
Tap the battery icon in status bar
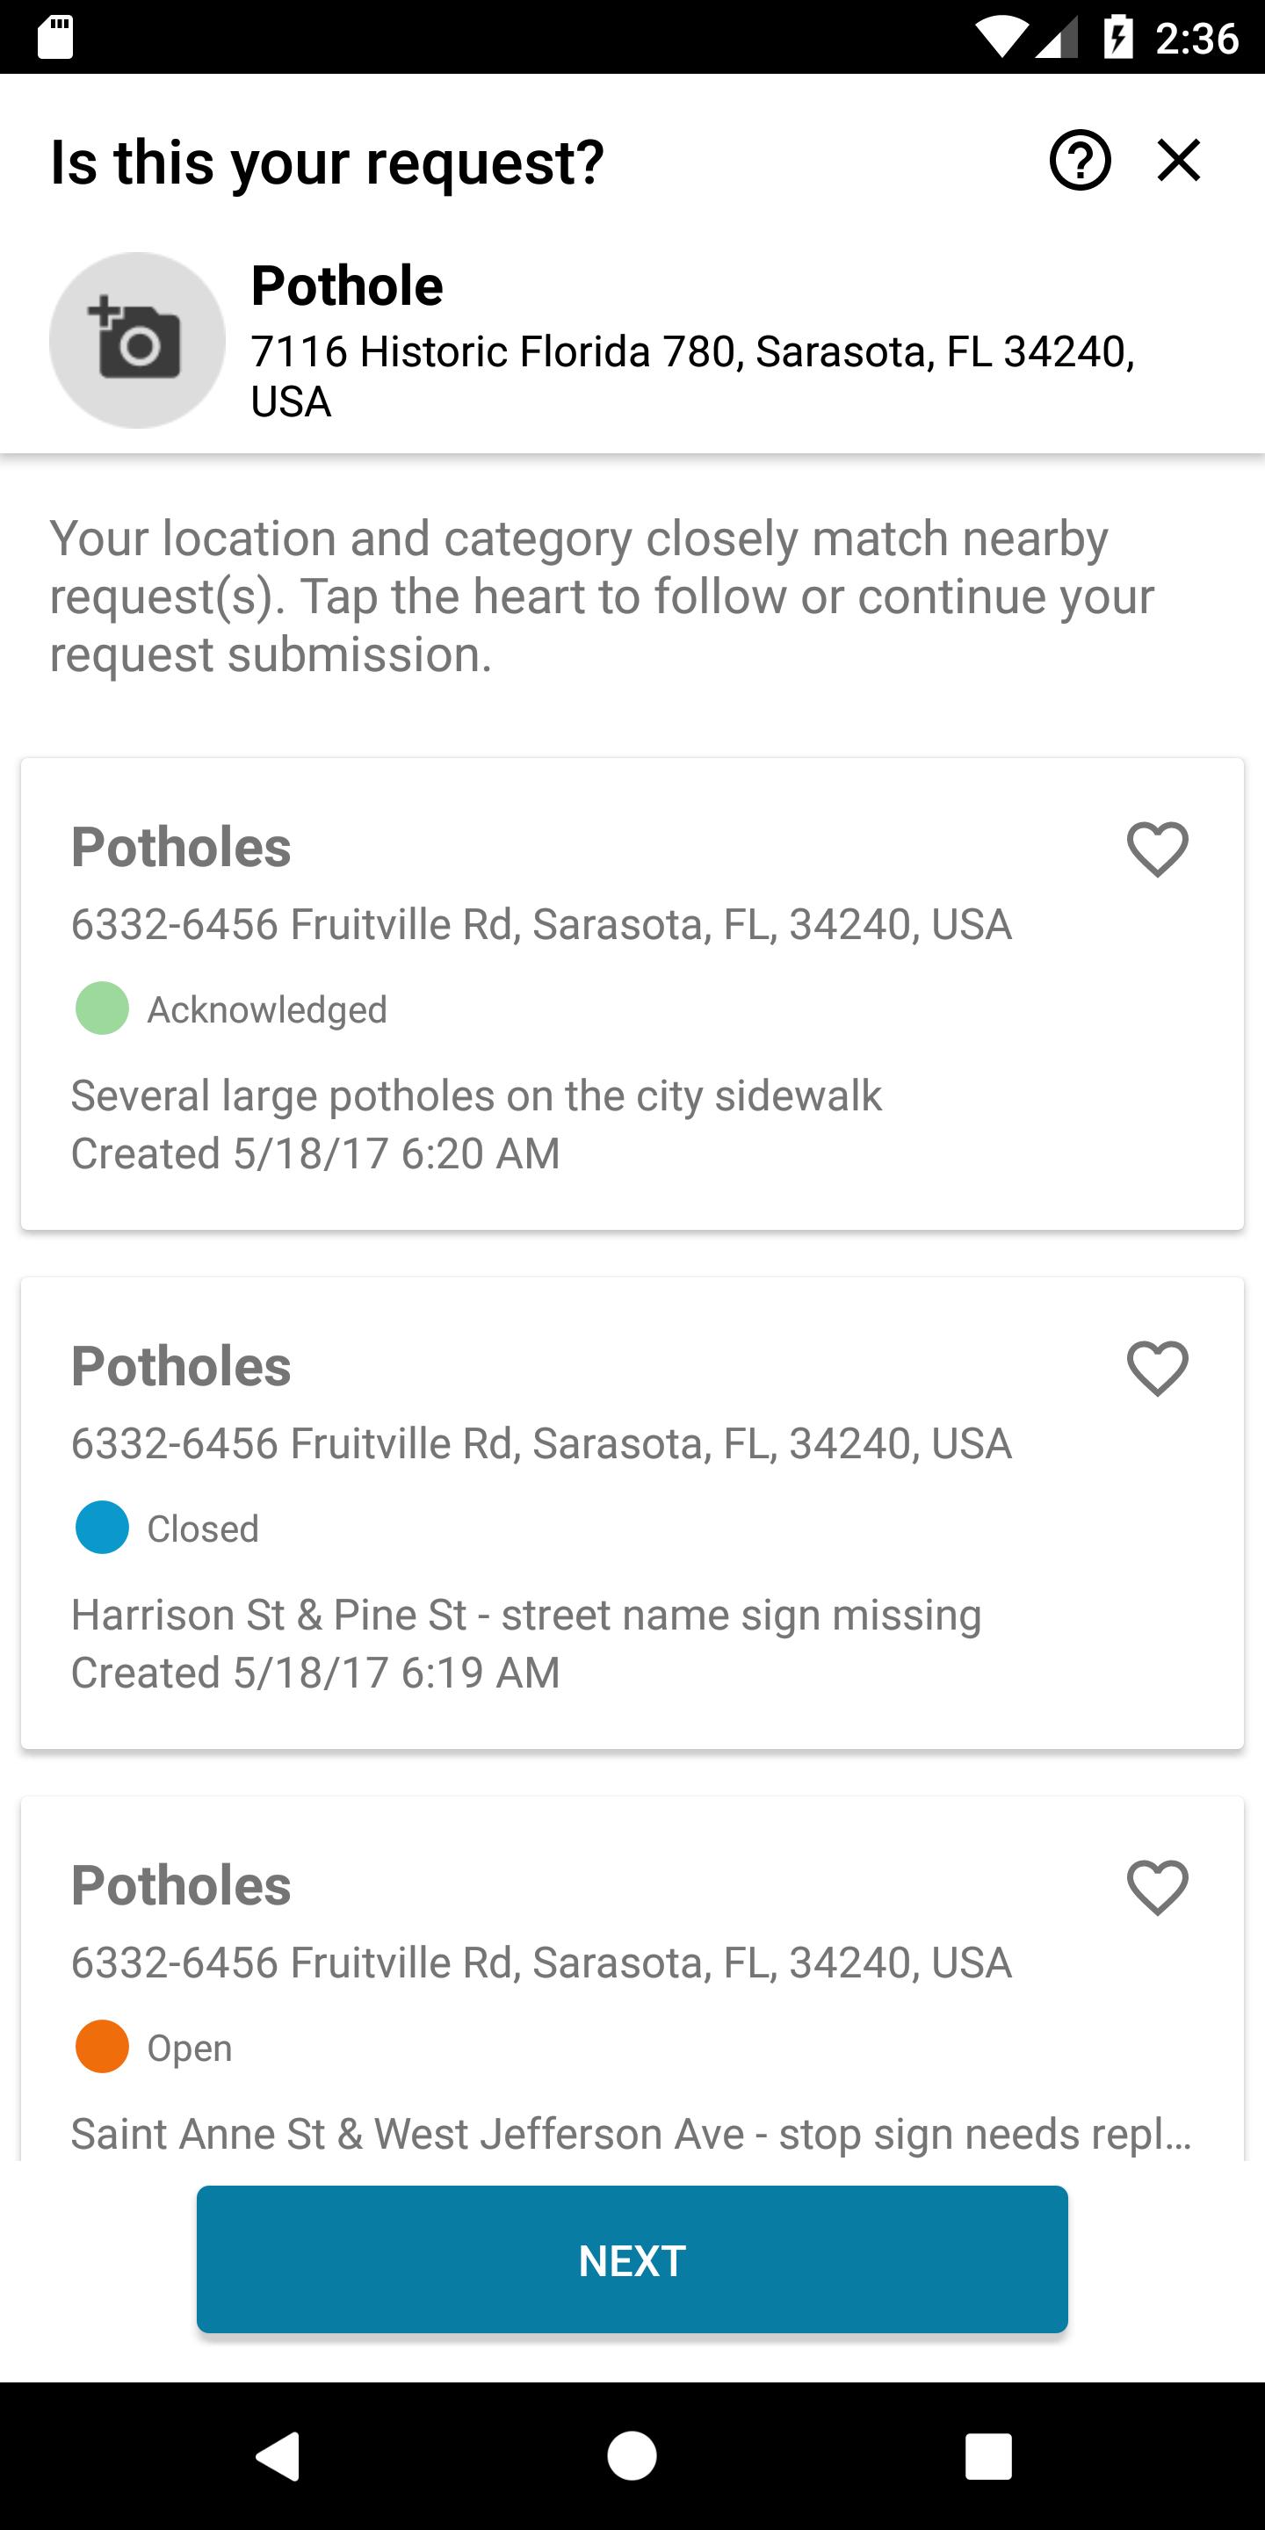(x=1118, y=39)
